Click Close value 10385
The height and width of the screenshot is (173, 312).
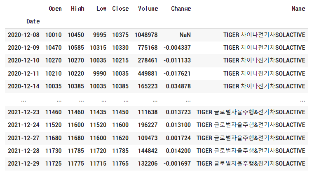click(x=120, y=86)
